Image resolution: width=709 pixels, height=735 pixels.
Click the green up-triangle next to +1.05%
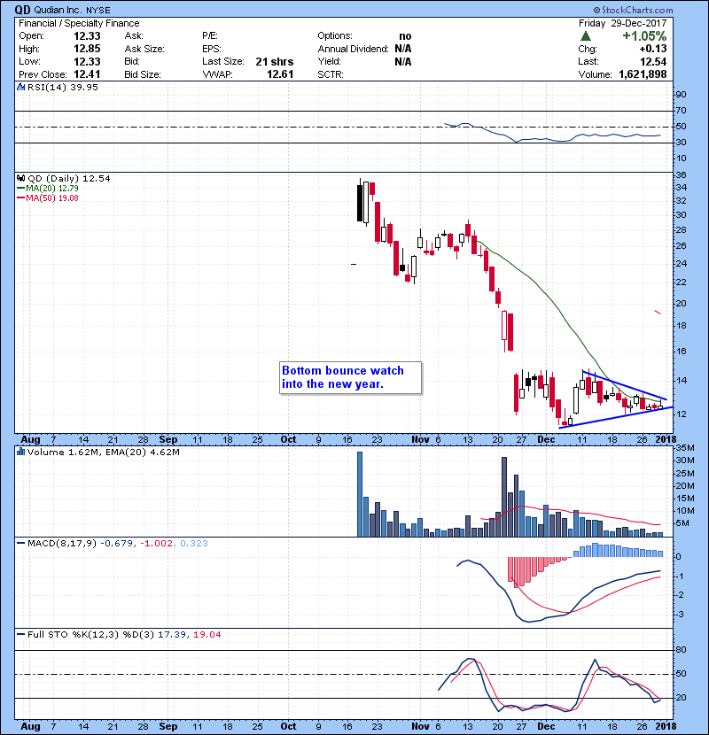585,36
